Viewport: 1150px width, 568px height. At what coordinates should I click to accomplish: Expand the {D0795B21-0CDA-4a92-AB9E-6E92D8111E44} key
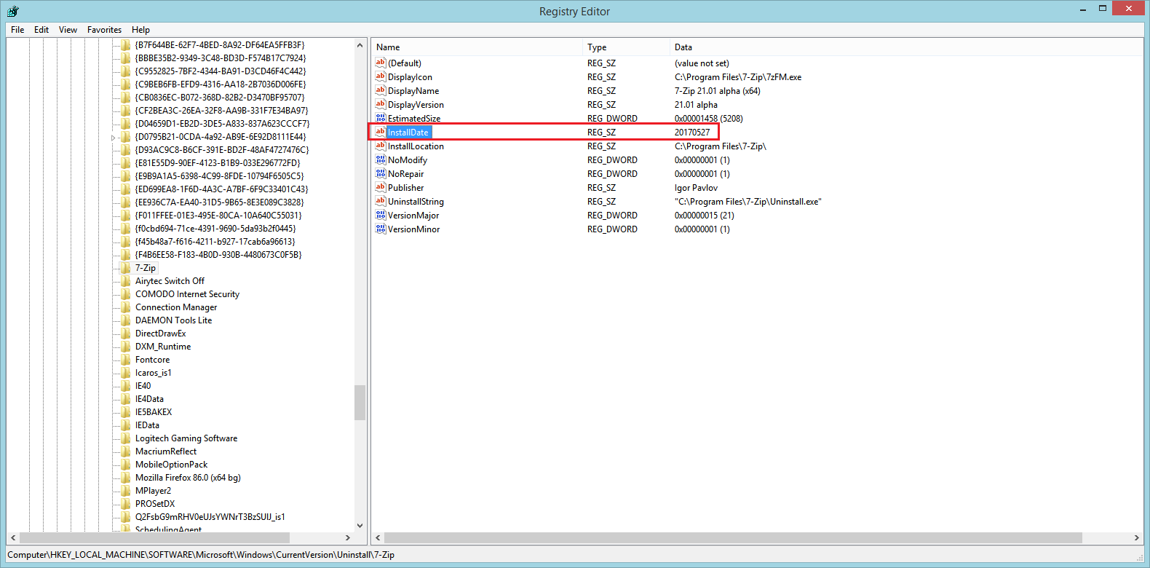tap(114, 137)
